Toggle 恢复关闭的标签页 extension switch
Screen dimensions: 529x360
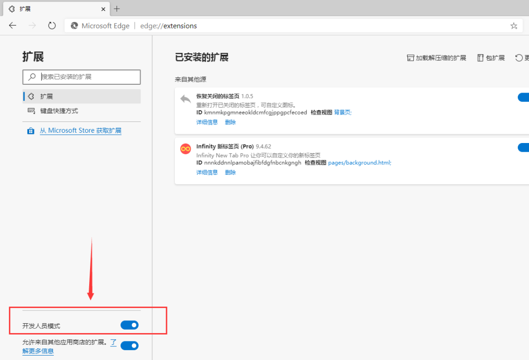click(x=524, y=97)
